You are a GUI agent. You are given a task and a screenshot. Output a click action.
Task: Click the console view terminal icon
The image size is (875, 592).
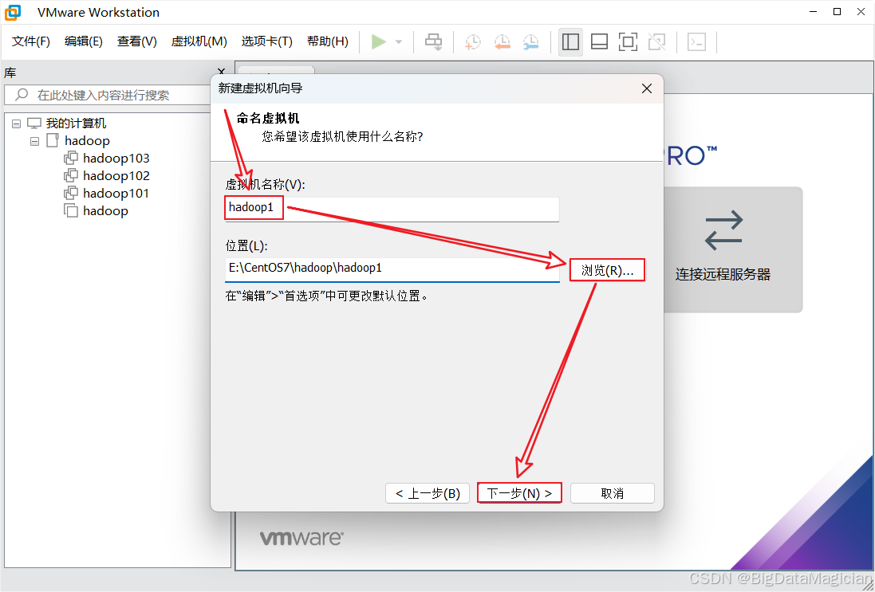696,41
